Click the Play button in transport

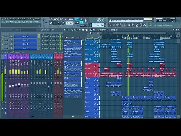[x=55, y=23]
